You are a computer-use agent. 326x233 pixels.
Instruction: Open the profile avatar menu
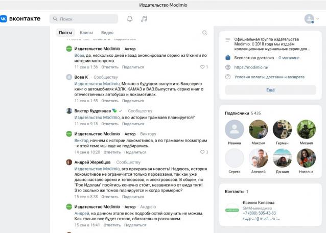(x=309, y=19)
